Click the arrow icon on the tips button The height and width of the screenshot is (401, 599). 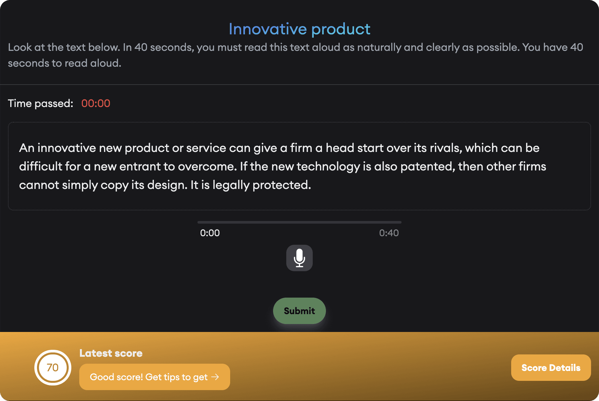click(x=215, y=377)
